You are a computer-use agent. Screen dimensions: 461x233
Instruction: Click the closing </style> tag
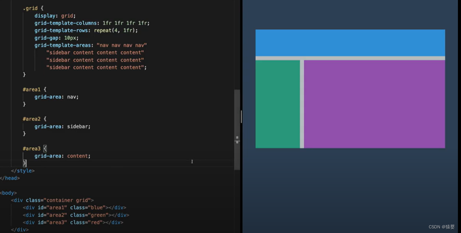pyautogui.click(x=23, y=171)
